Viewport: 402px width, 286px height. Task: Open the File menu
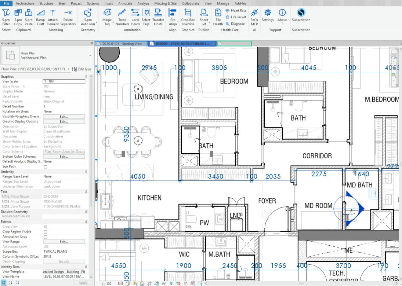pos(6,3)
